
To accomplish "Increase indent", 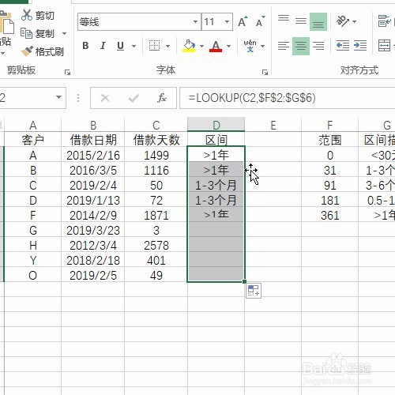I will (x=360, y=46).
